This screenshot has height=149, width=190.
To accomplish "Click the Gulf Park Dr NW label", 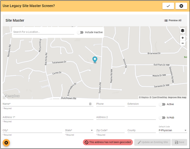I will [161, 65].
